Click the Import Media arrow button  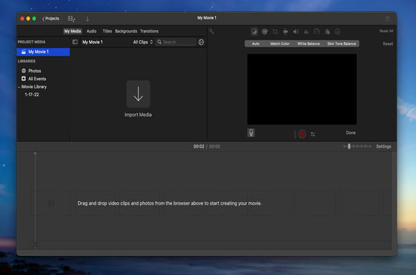138,94
